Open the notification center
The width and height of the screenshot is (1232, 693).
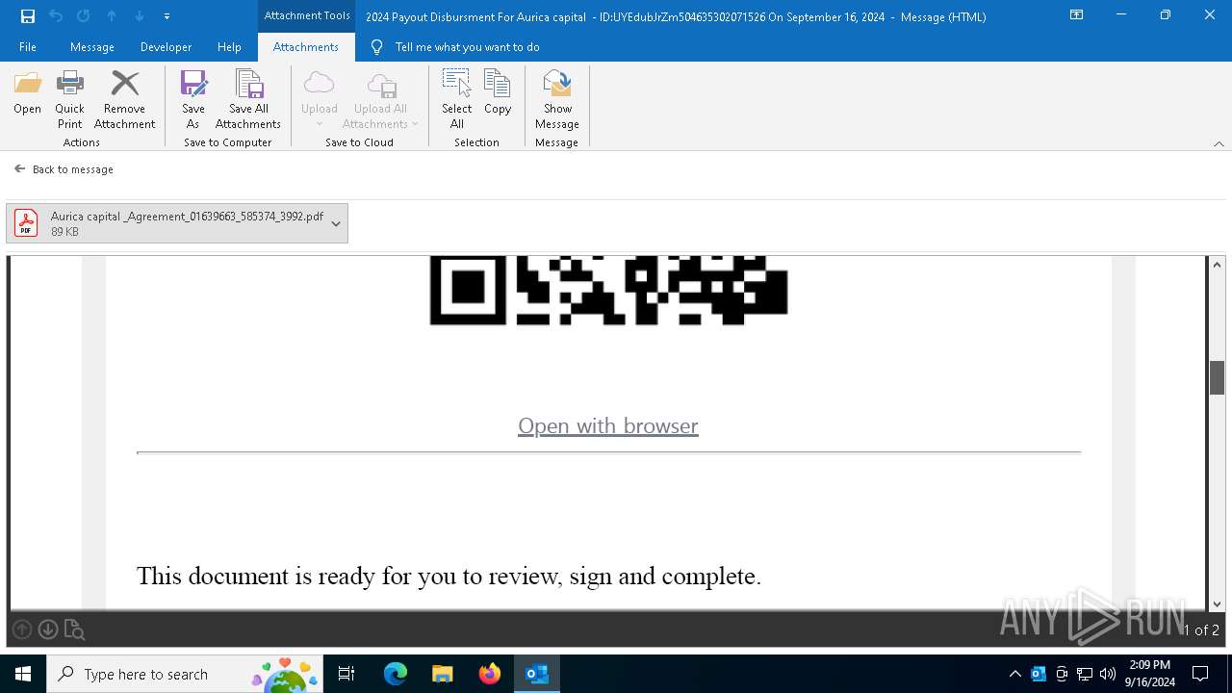[1200, 674]
